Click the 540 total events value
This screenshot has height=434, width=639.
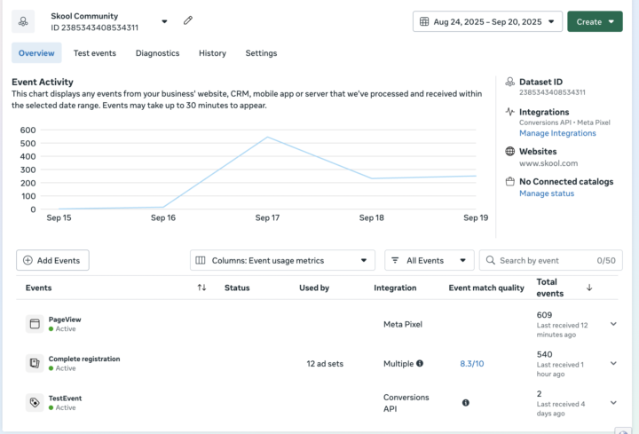click(x=544, y=354)
